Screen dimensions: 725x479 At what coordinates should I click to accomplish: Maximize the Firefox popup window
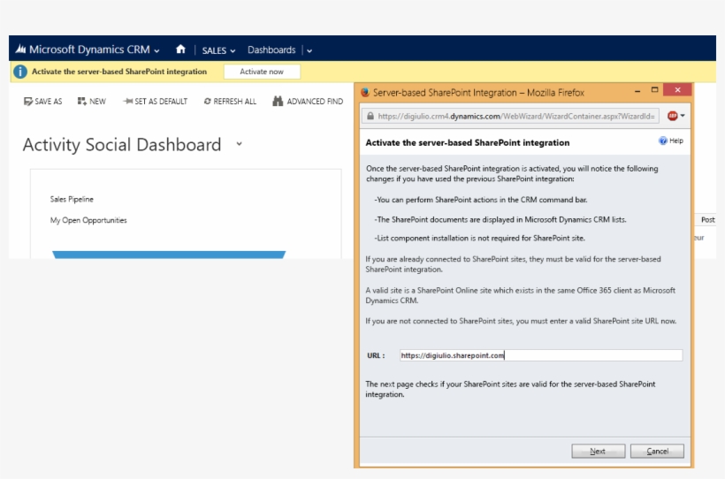click(x=654, y=89)
